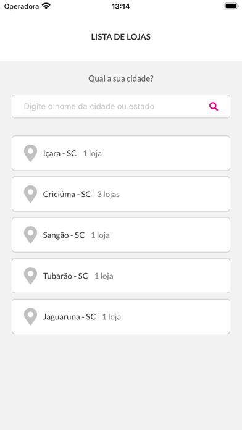Select the Tubarão - SC city card

121,276
